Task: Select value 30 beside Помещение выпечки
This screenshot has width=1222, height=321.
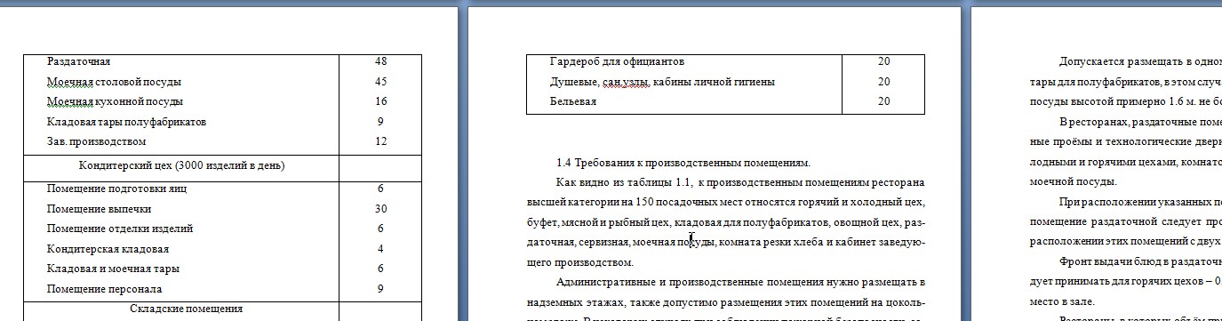Action: tap(381, 209)
